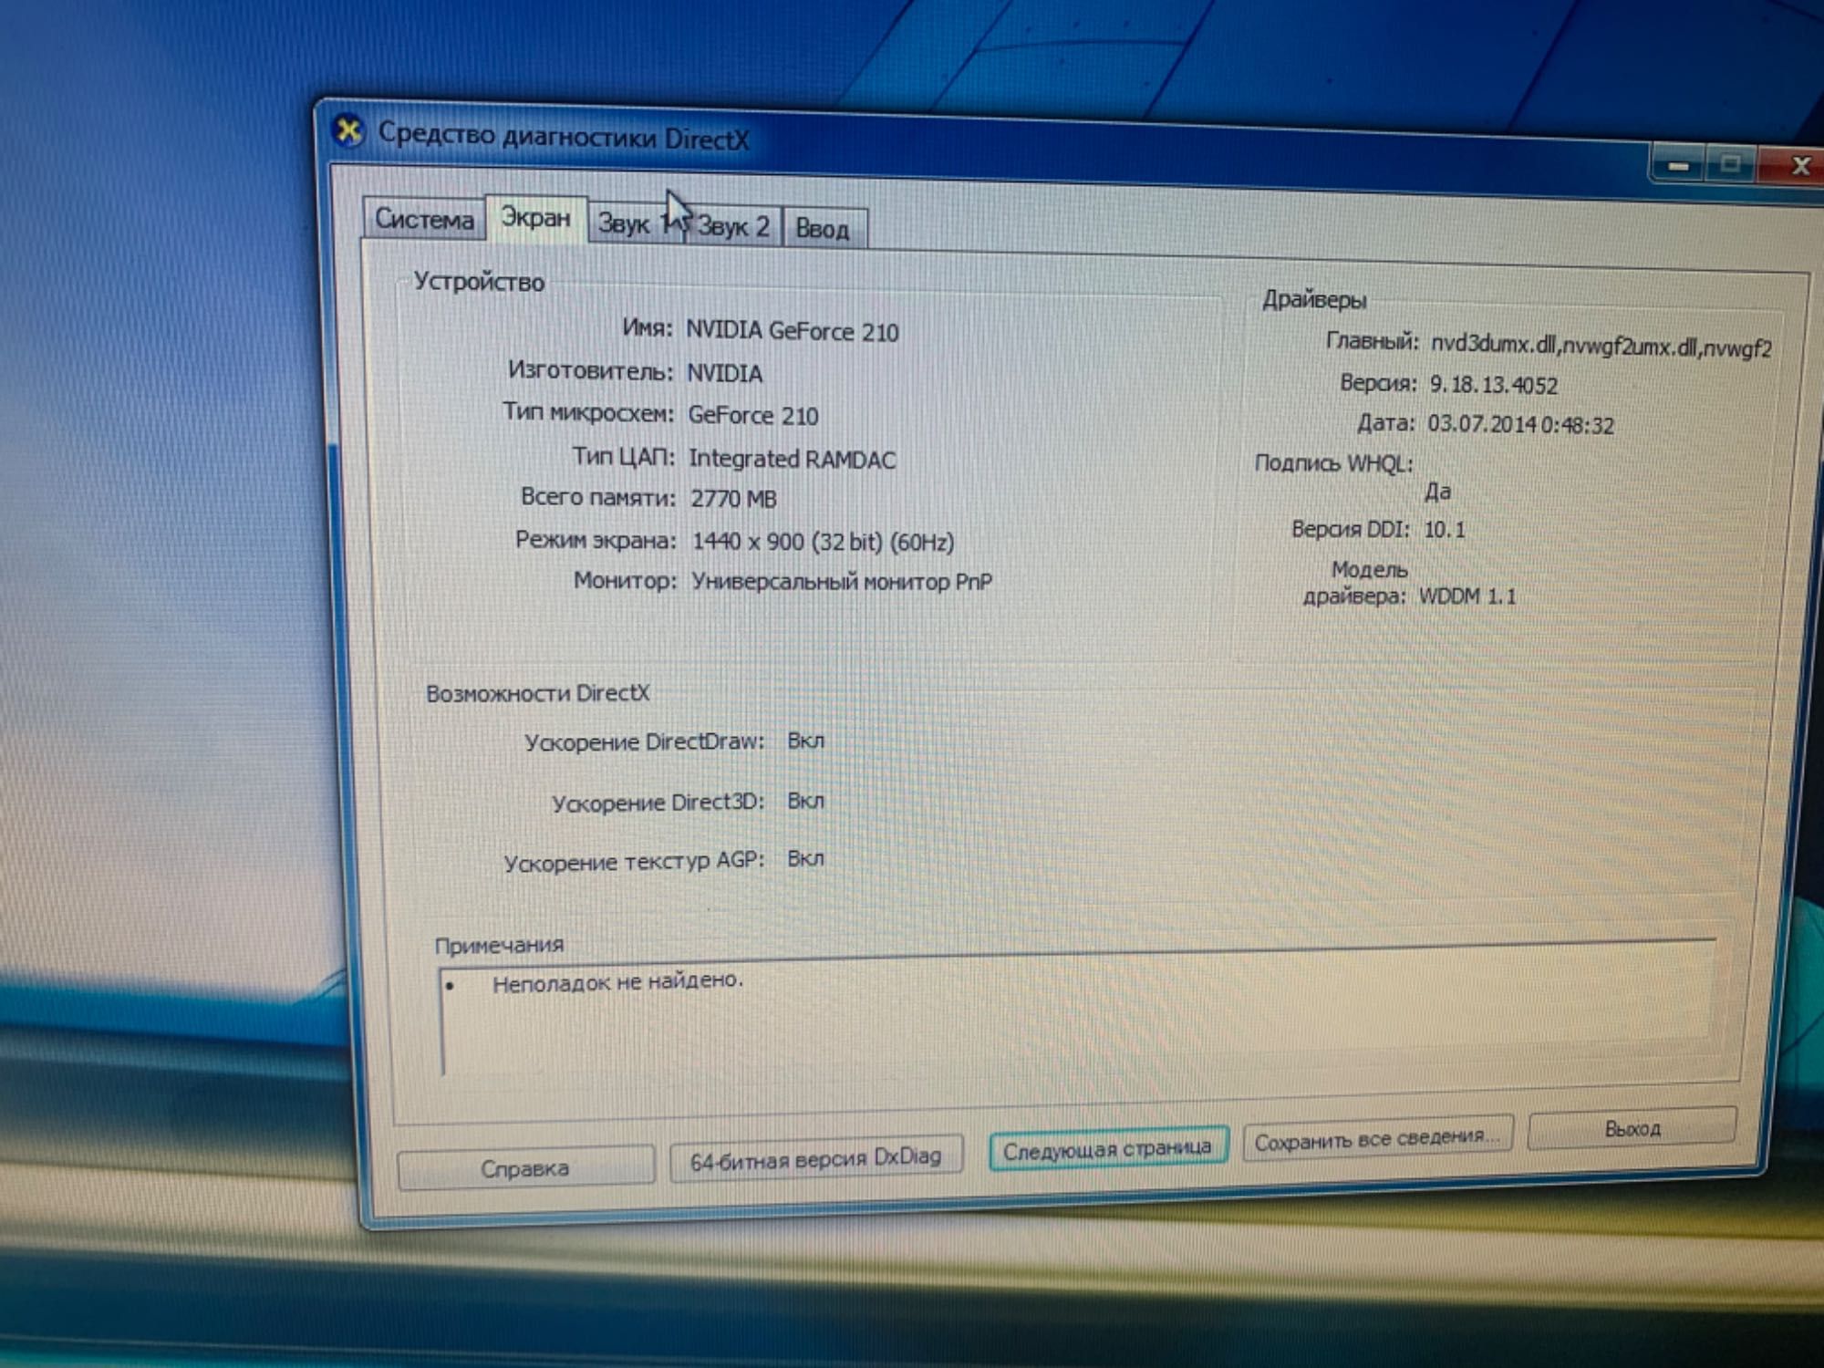Screen dimensions: 1824x1368
Task: Click the DirectX diagnostic title bar icon
Action: tap(347, 131)
